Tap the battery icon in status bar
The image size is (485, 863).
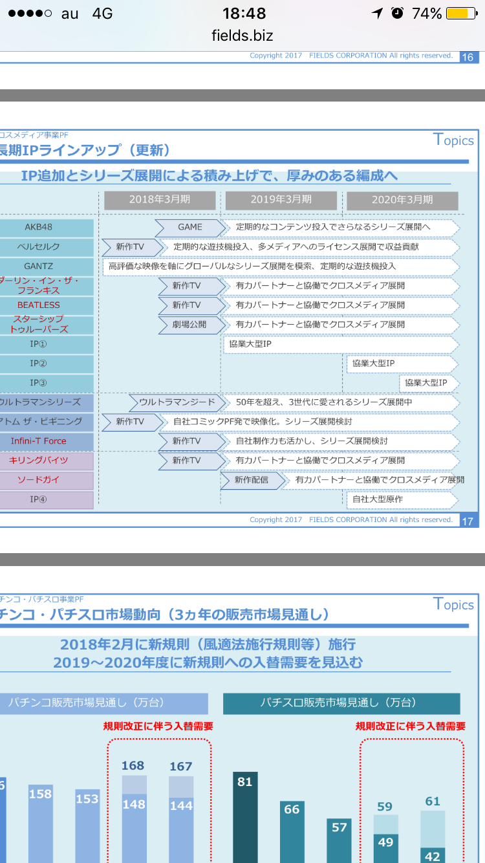coord(460,14)
